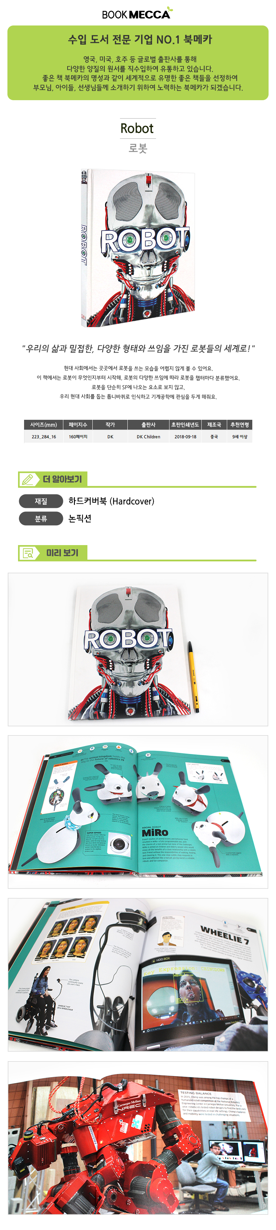
Task: Click the pencil icon beside 더 알아보기
Action: [28, 479]
